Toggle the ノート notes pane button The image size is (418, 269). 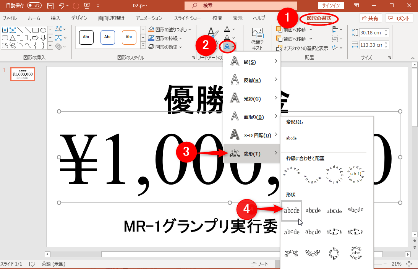(260, 264)
